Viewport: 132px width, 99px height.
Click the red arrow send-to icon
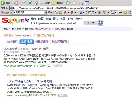(119, 13)
